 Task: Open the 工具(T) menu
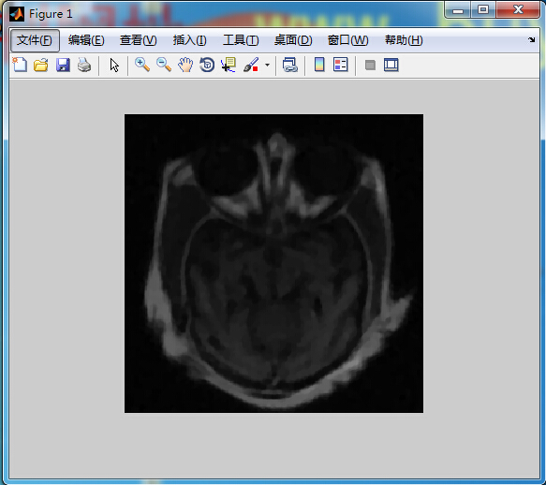241,40
